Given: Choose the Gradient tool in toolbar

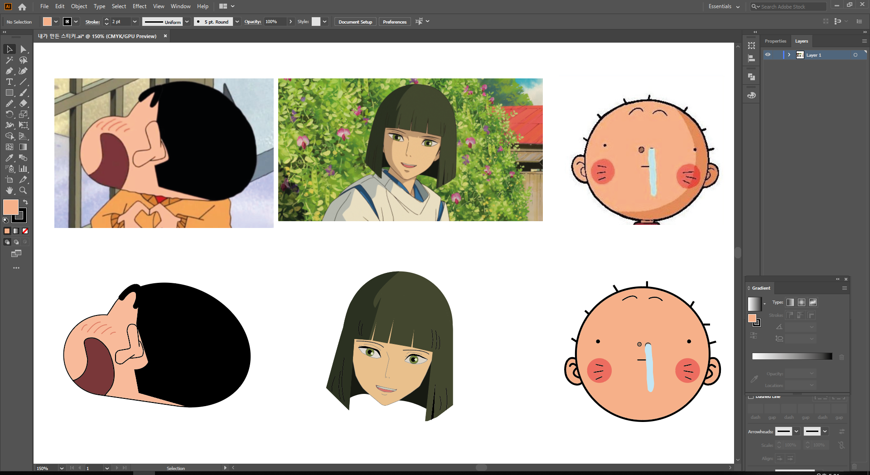Looking at the screenshot, I should pos(24,147).
